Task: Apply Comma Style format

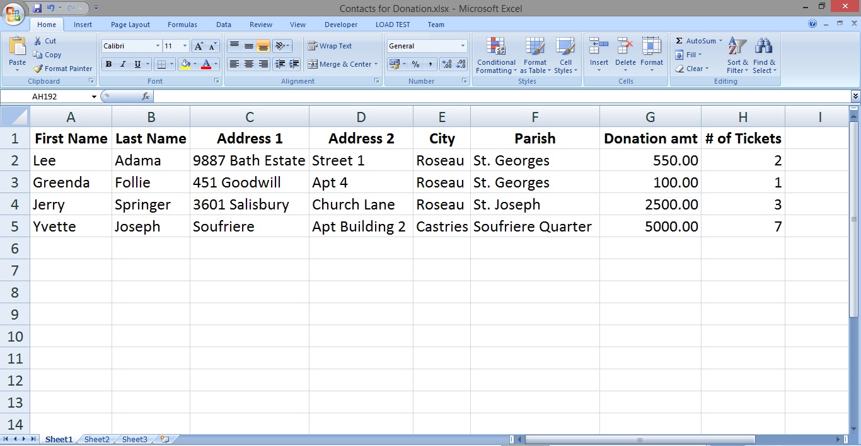Action: coord(430,64)
